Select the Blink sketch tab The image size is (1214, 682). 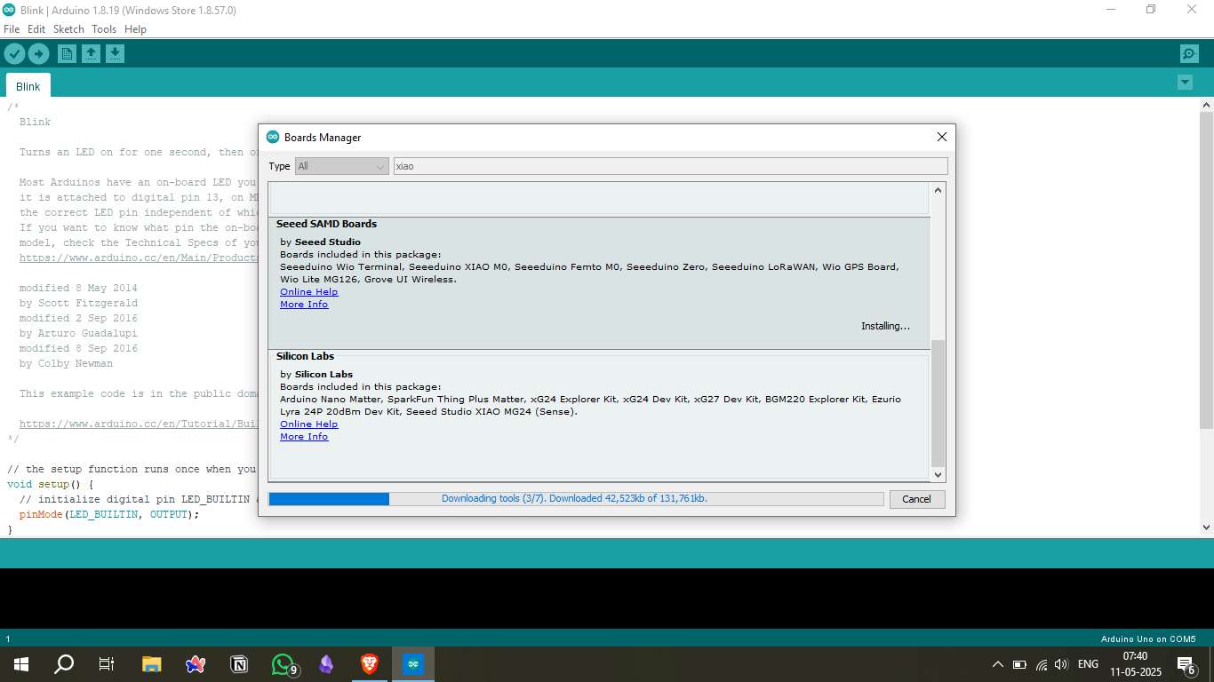28,86
